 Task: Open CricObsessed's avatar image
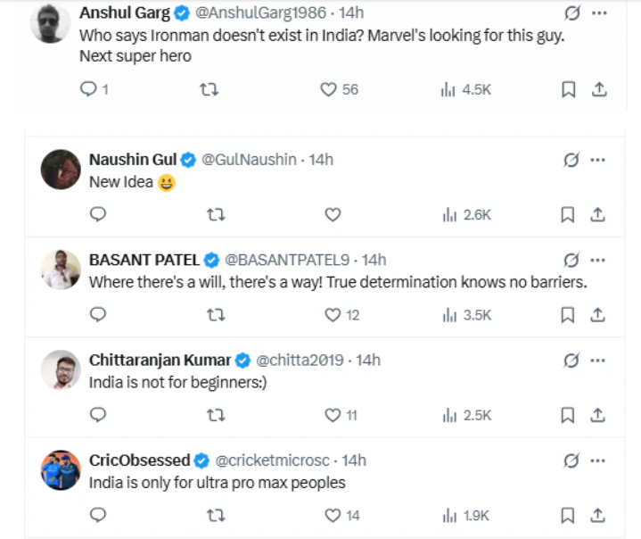coord(62,469)
